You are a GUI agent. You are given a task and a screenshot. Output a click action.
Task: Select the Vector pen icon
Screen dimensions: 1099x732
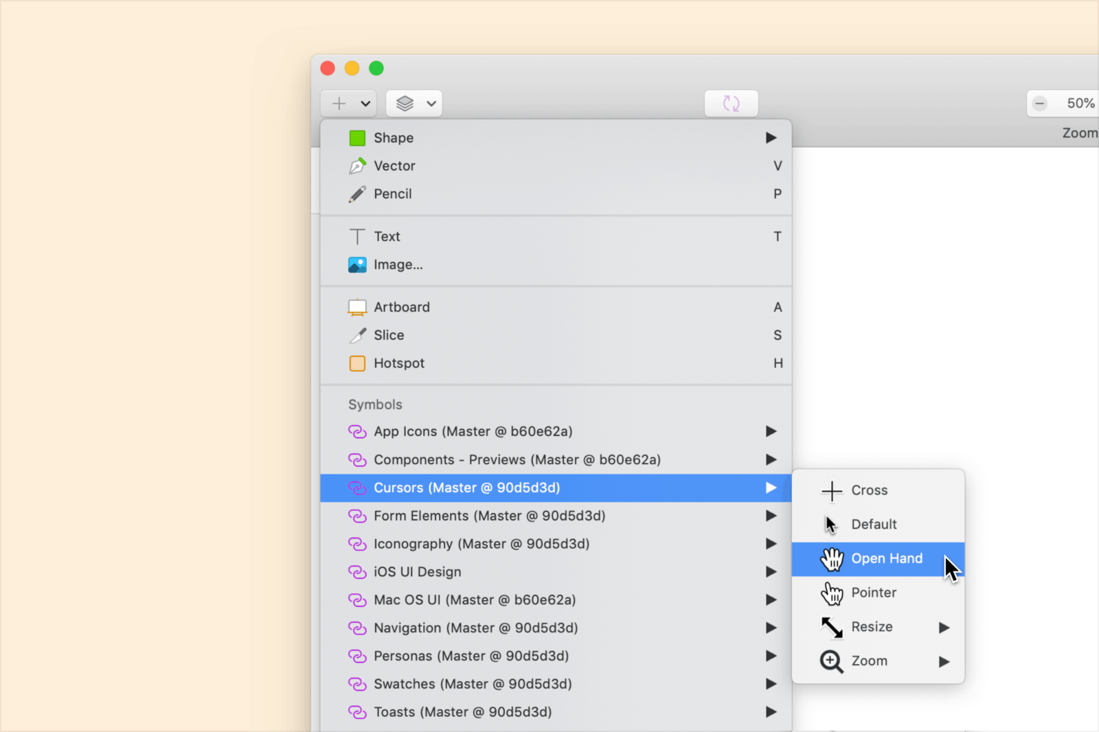click(357, 166)
